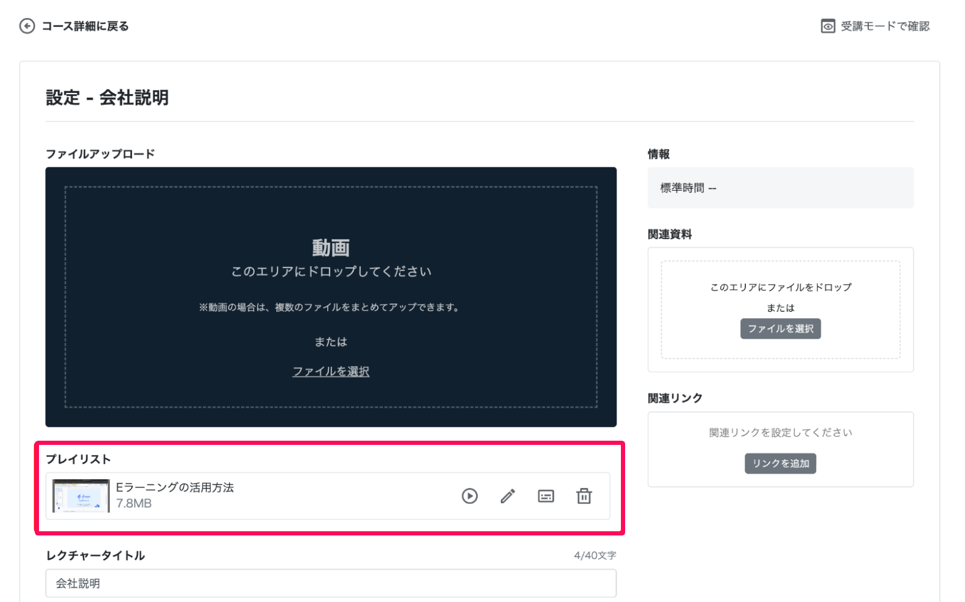Click このエリアにファイルをドロップ text
The image size is (965, 602).
point(780,287)
